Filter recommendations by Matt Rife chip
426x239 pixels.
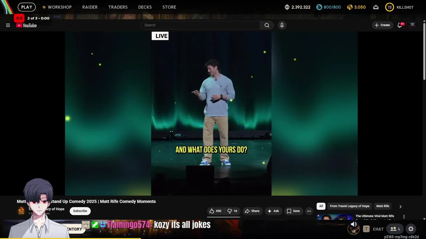[382, 206]
